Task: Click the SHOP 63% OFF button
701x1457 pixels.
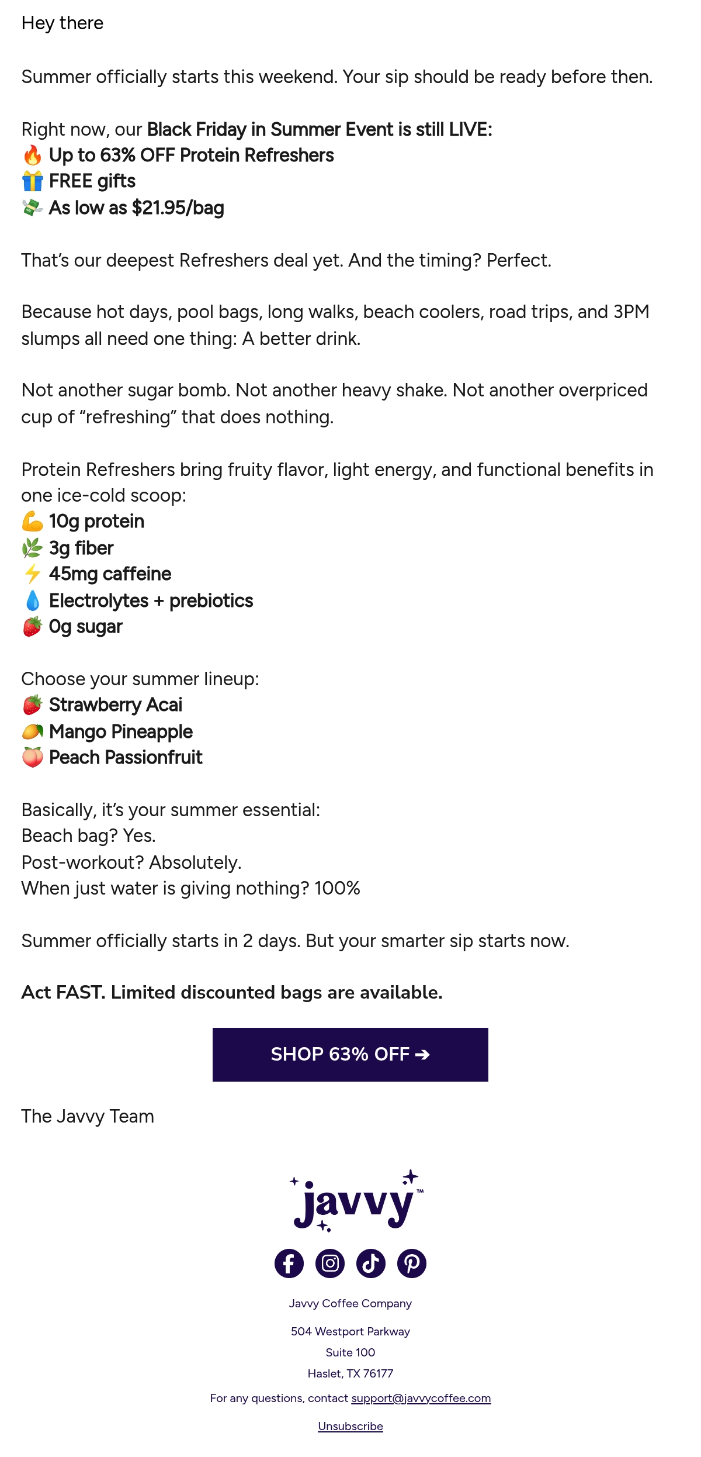Action: point(350,1055)
